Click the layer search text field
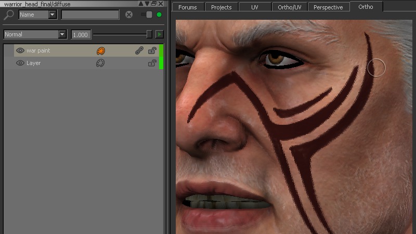The width and height of the screenshot is (416, 234). [90, 15]
